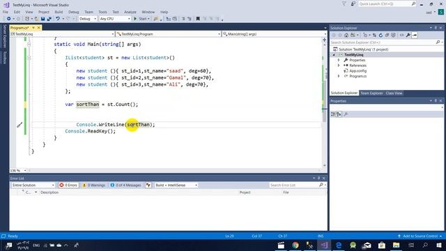
Task: Expand the References node in Solution Explorer
Action: (x=339, y=66)
